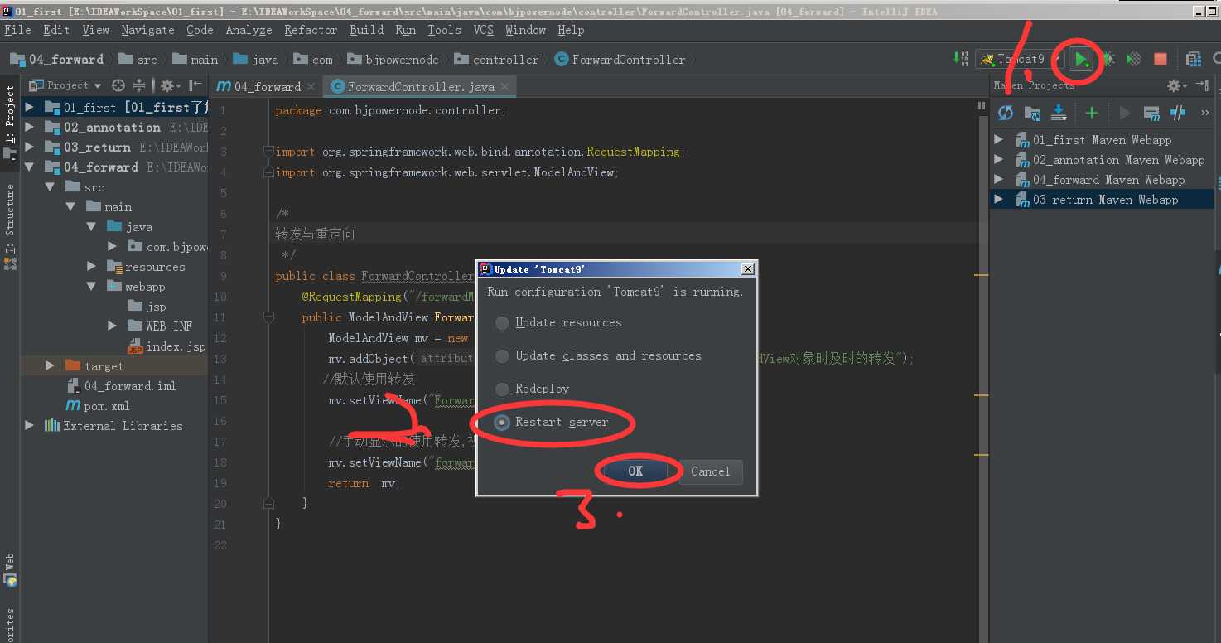1221x643 pixels.
Task: Show more Maven toolbar actions
Action: click(x=1204, y=113)
